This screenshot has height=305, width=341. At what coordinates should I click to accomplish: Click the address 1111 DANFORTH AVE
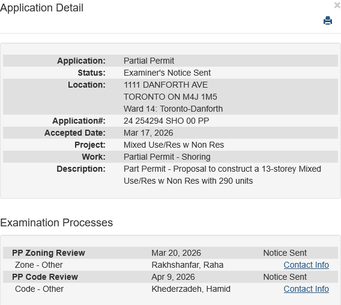166,85
